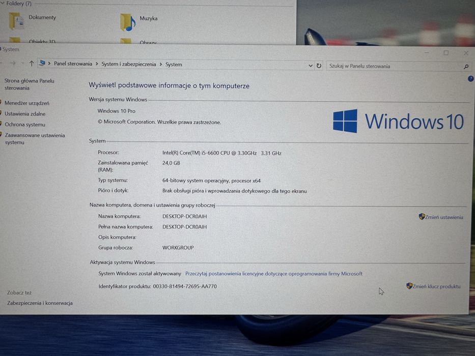
Task: Open Zaawansowane ustawienia systemu link
Action: 35,139
